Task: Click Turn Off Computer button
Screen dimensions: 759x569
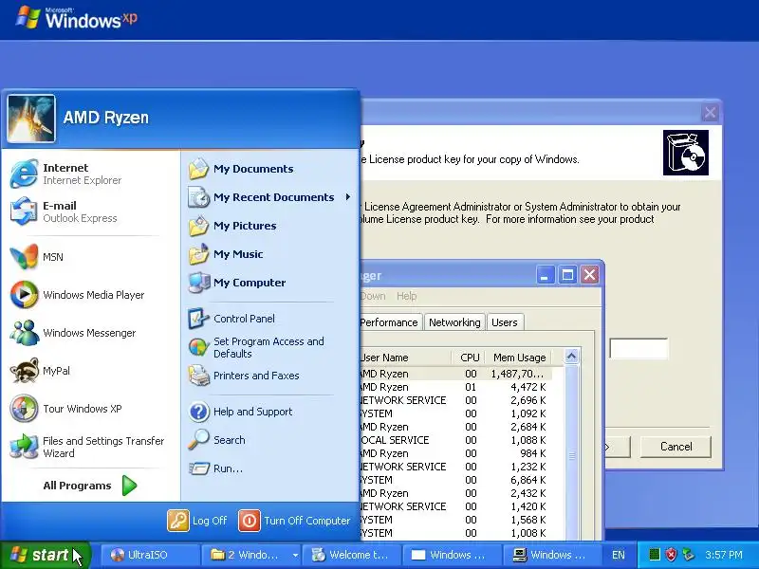Action: click(294, 521)
